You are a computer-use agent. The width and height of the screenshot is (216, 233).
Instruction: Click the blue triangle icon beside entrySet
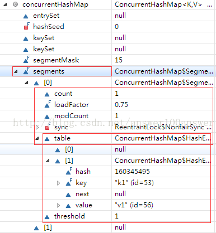point(26,16)
